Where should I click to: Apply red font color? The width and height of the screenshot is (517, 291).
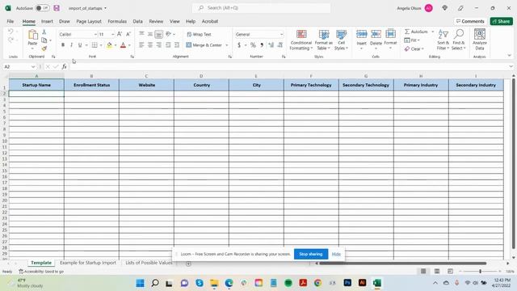point(123,45)
